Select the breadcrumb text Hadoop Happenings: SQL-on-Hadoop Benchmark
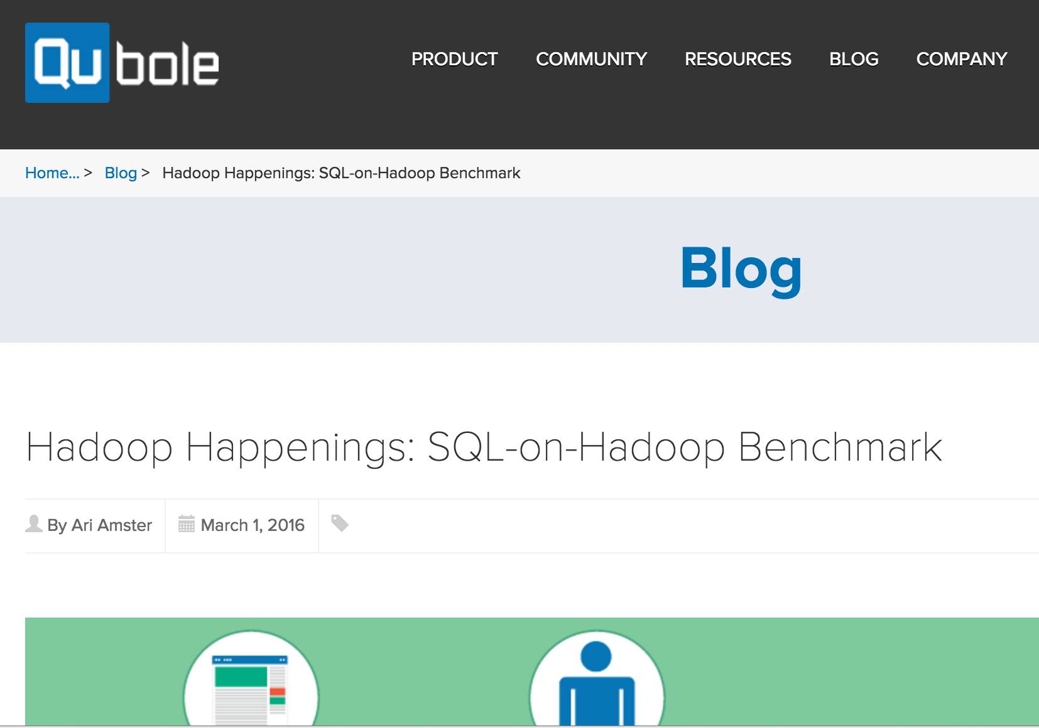This screenshot has height=728, width=1039. point(341,173)
